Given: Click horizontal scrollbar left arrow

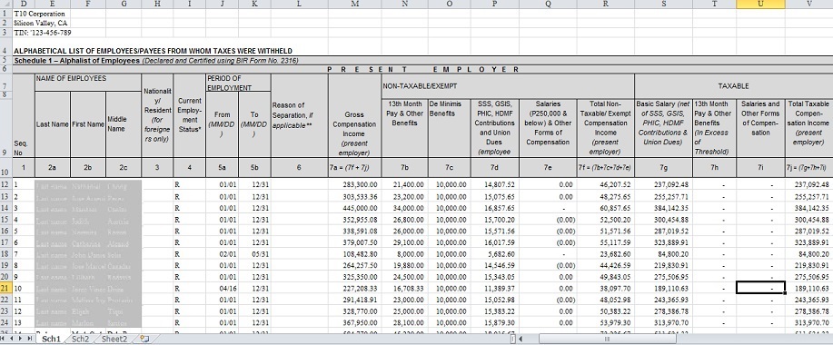Looking at the screenshot, I should click(521, 339).
